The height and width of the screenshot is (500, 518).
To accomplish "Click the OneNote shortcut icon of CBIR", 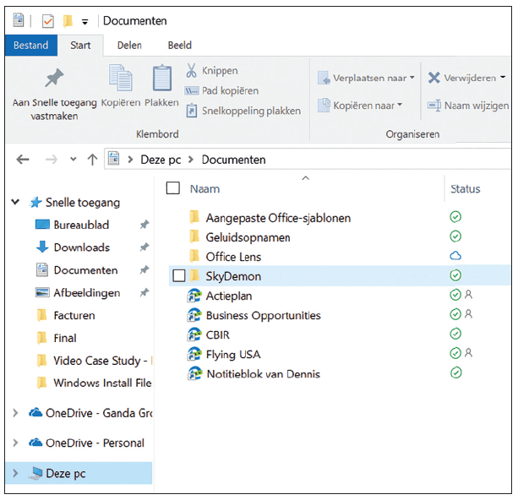I will click(x=194, y=334).
